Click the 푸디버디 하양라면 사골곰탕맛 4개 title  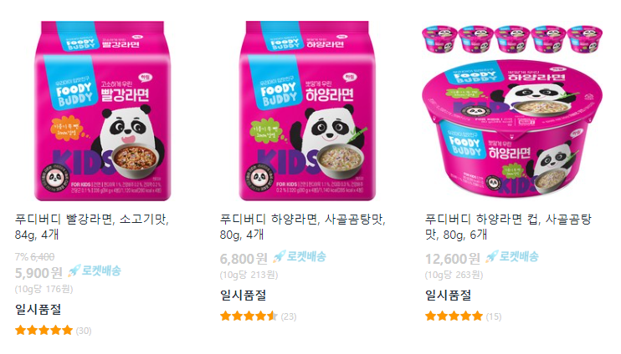[x=303, y=227]
